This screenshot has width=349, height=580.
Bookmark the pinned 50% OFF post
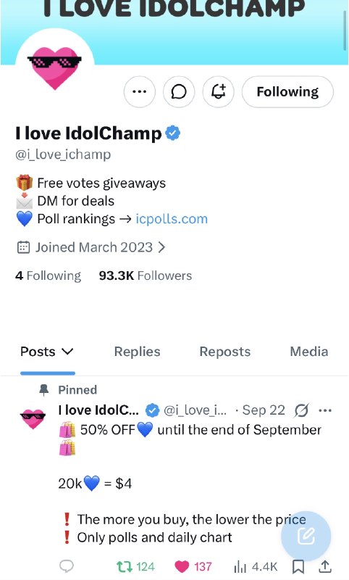(298, 566)
